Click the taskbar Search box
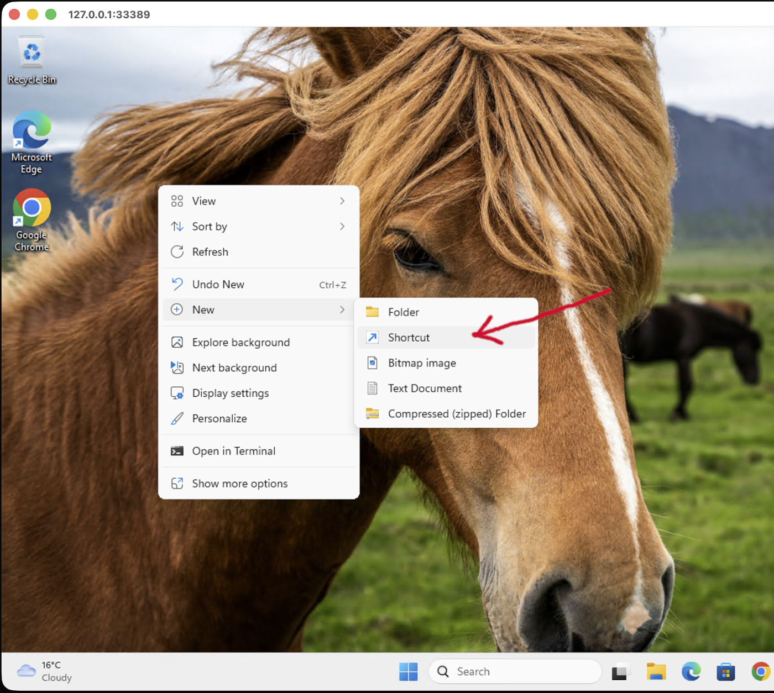Viewport: 774px width, 693px height. (x=515, y=672)
